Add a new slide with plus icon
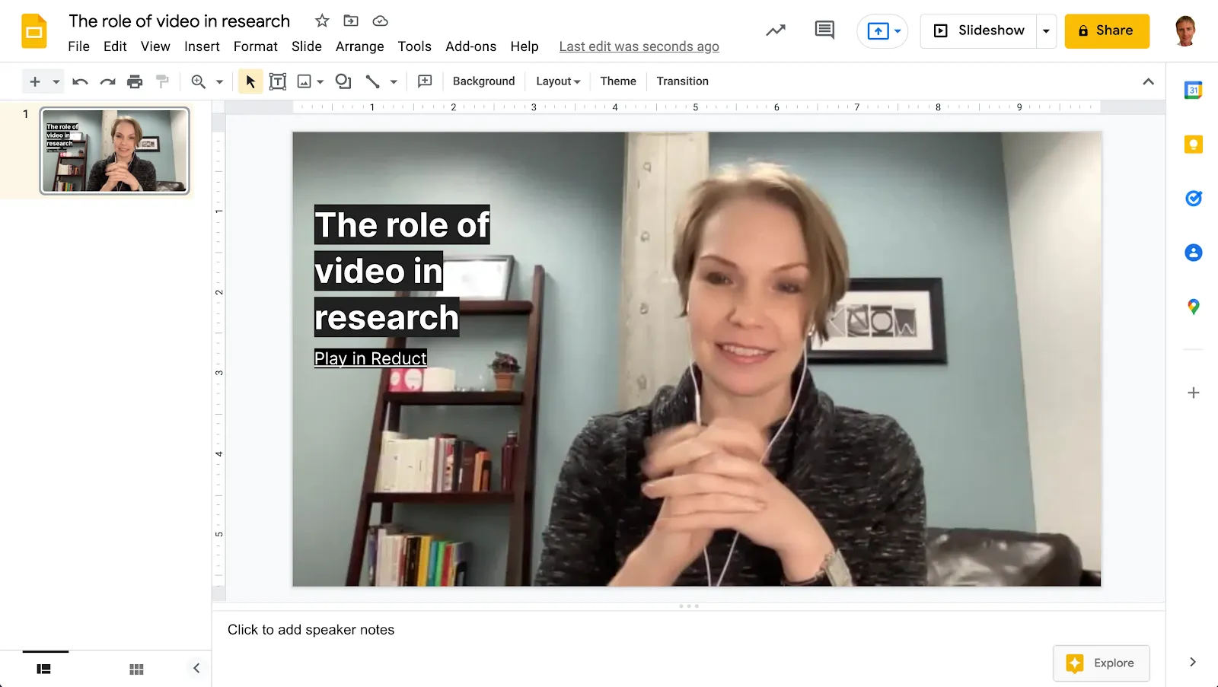Viewport: 1218px width, 687px height. (x=34, y=81)
